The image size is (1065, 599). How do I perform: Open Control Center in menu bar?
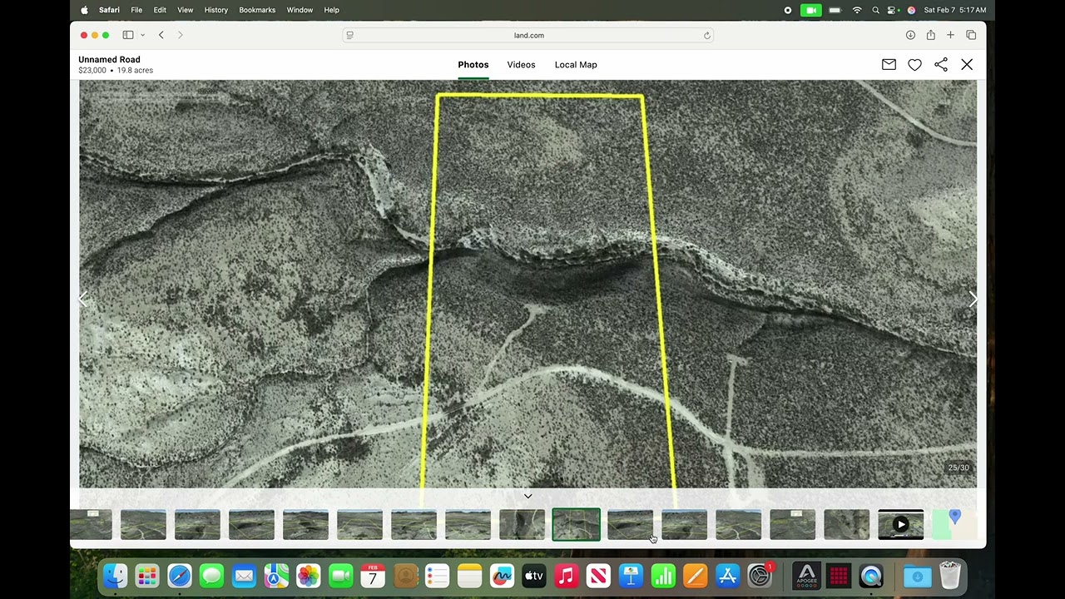coord(893,10)
